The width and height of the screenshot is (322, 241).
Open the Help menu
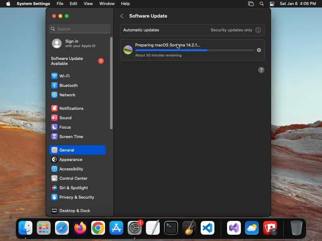125,4
